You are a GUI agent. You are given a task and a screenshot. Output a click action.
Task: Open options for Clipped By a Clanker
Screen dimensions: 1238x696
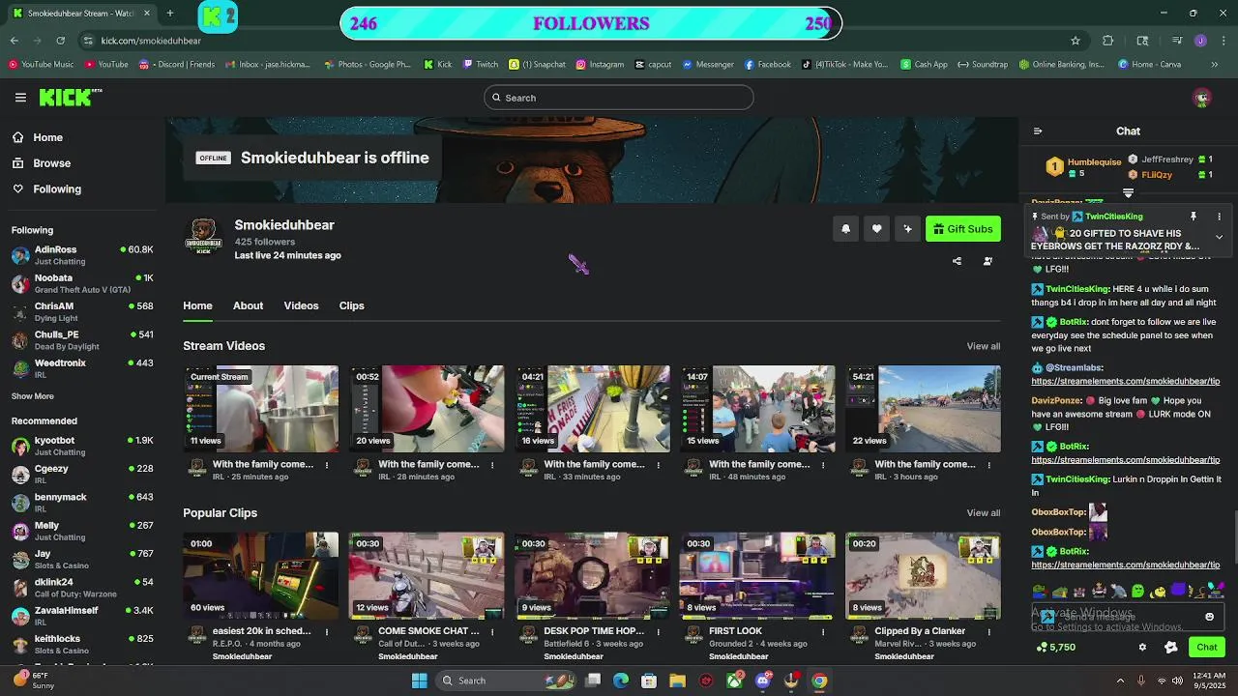tap(988, 632)
